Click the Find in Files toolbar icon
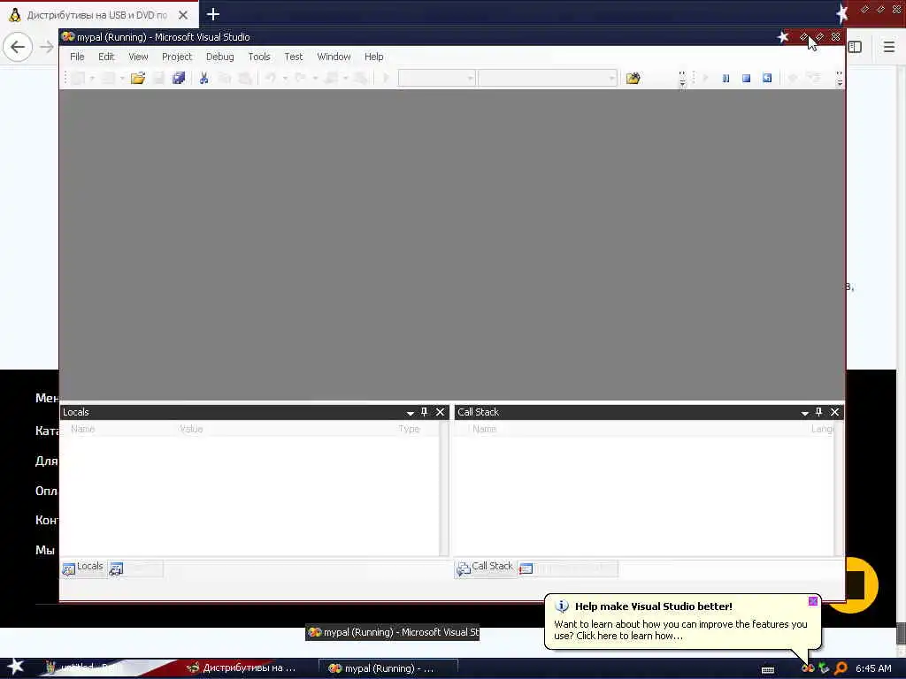906x679 pixels. [x=633, y=78]
